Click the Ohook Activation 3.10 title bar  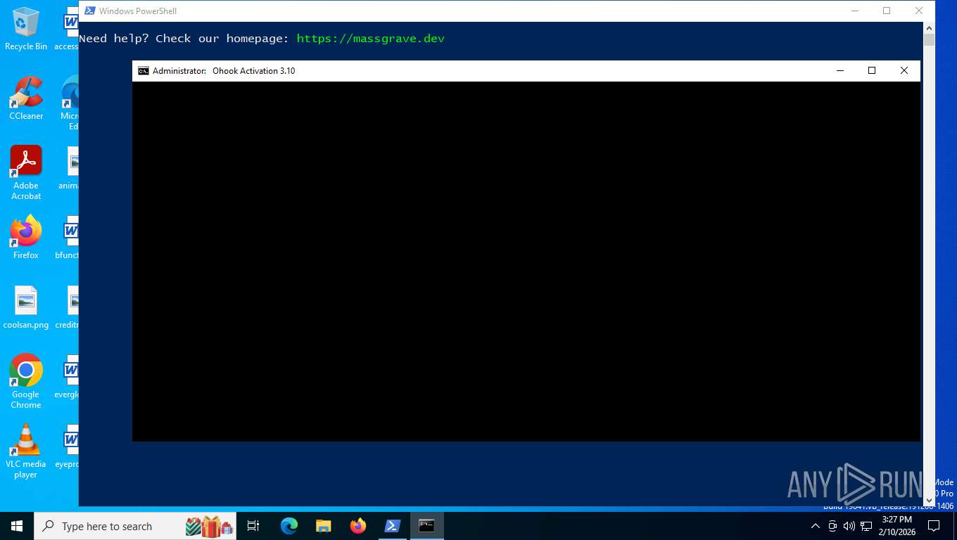point(526,70)
